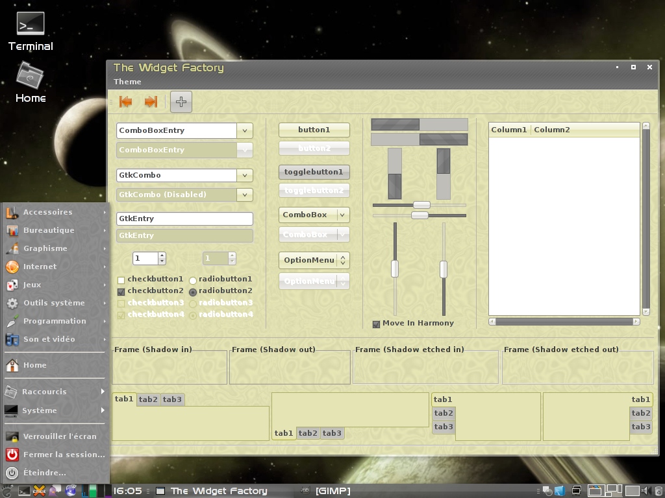Click Home in the application menu

[55, 365]
